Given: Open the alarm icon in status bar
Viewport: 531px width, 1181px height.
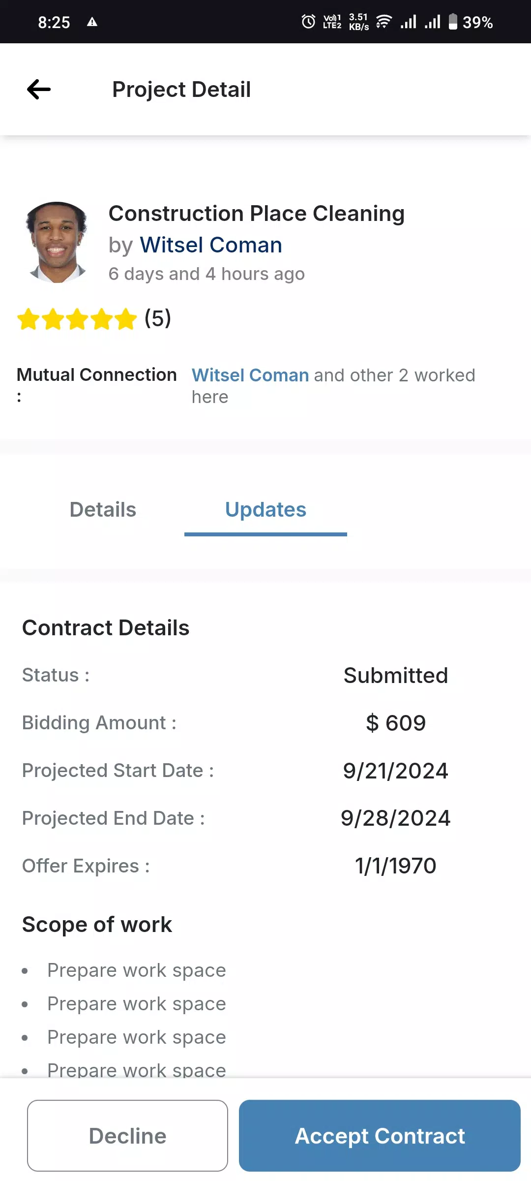Looking at the screenshot, I should 308,22.
